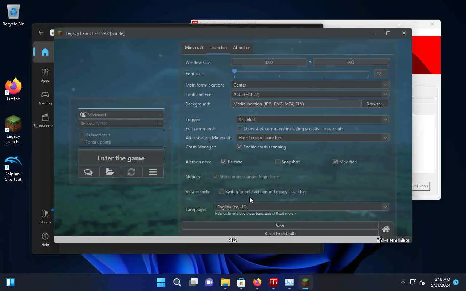Expand the Main form location dropdown
Screen dimensions: 466x291
pos(310,85)
